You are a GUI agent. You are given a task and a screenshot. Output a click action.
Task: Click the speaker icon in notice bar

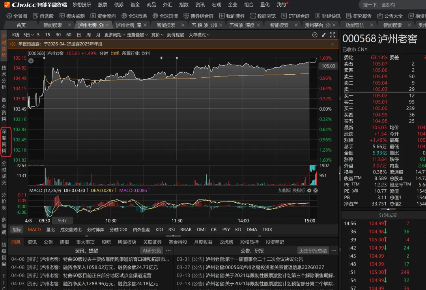13,44
